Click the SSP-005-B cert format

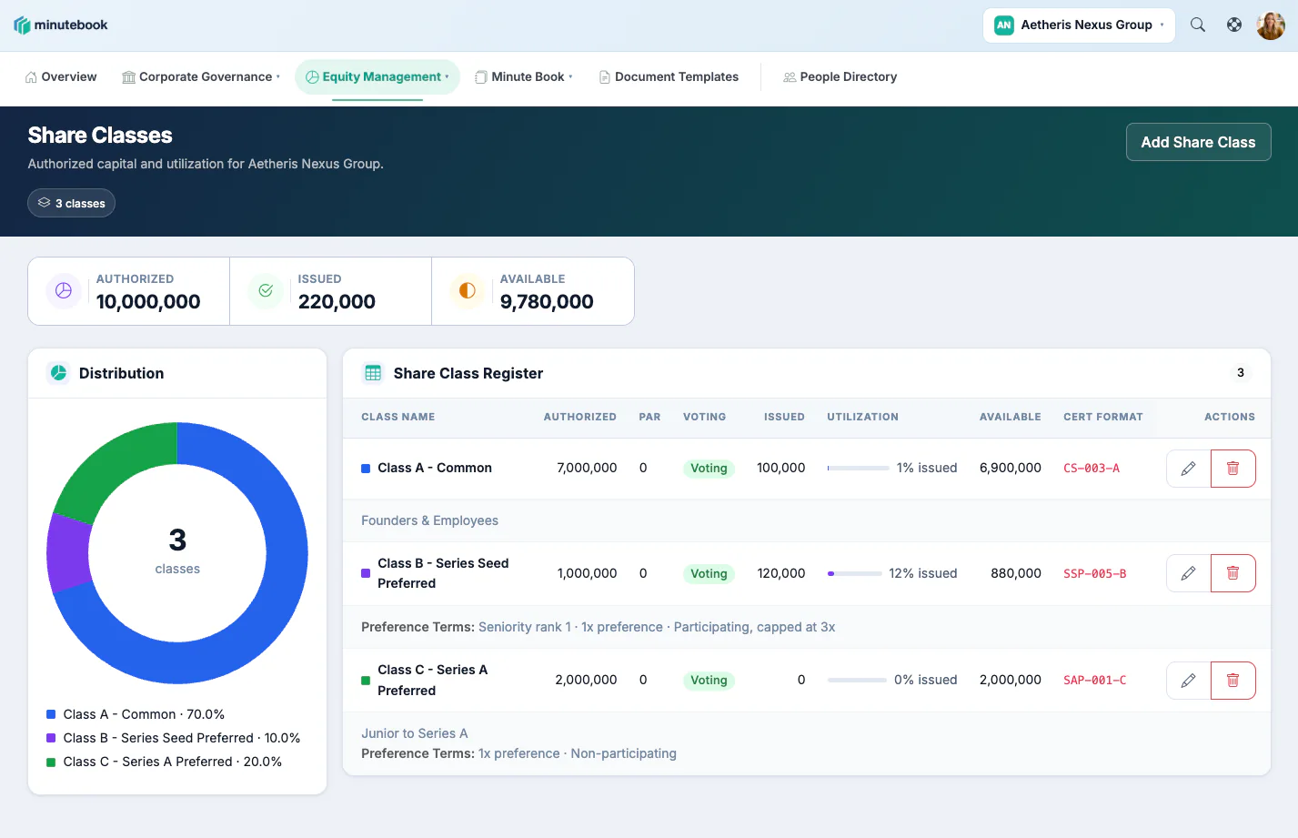click(x=1095, y=574)
